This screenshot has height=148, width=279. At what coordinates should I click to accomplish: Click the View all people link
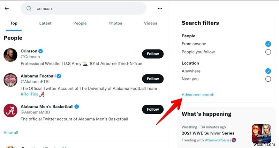click(11, 133)
